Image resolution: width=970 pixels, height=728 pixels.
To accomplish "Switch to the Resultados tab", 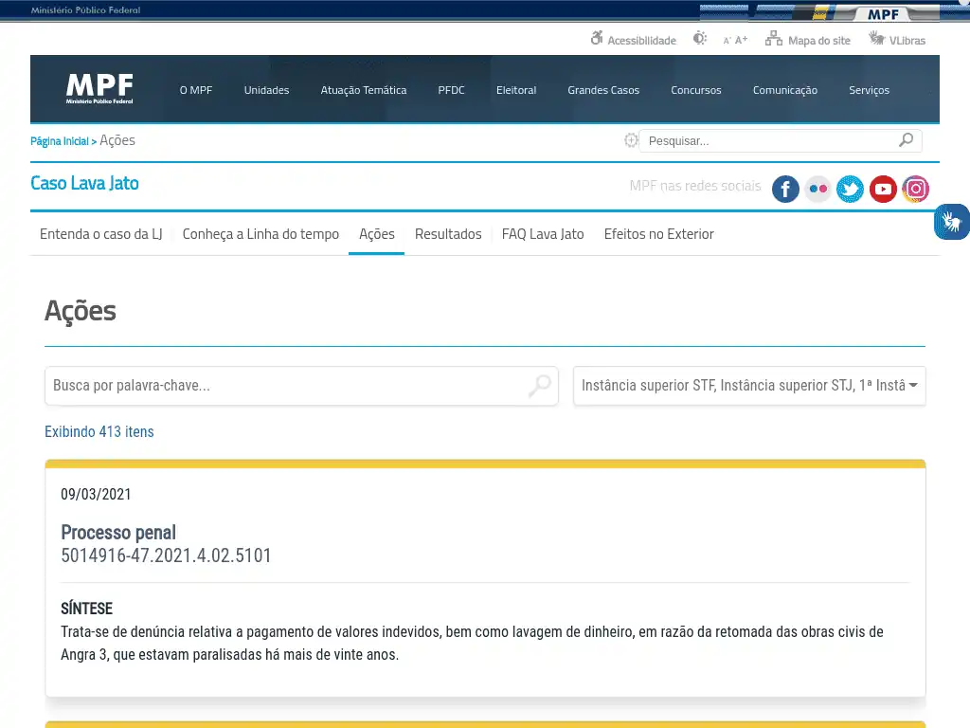I will [x=448, y=234].
